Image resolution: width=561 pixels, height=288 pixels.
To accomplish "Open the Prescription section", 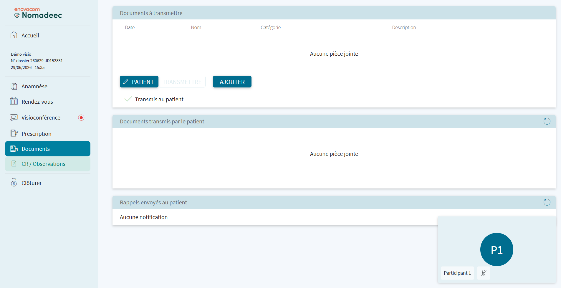I will pyautogui.click(x=48, y=134).
